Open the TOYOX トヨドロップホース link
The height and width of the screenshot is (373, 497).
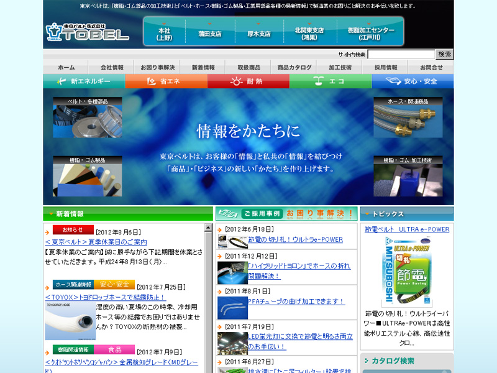pos(106,297)
